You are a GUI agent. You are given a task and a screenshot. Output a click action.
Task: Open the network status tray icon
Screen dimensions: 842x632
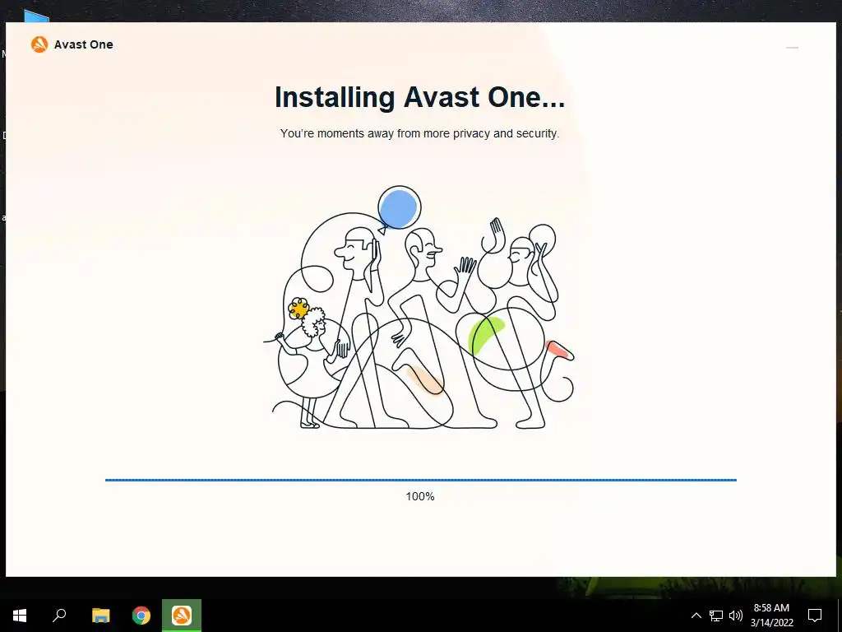tap(716, 616)
